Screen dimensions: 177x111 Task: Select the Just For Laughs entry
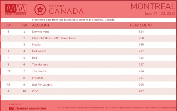[42, 85]
